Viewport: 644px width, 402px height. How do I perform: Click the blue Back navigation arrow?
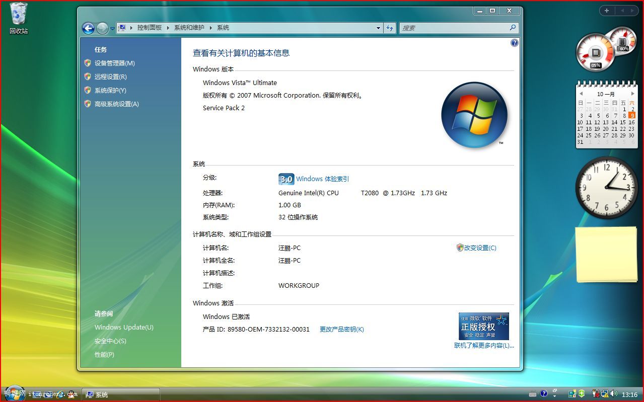[x=88, y=28]
